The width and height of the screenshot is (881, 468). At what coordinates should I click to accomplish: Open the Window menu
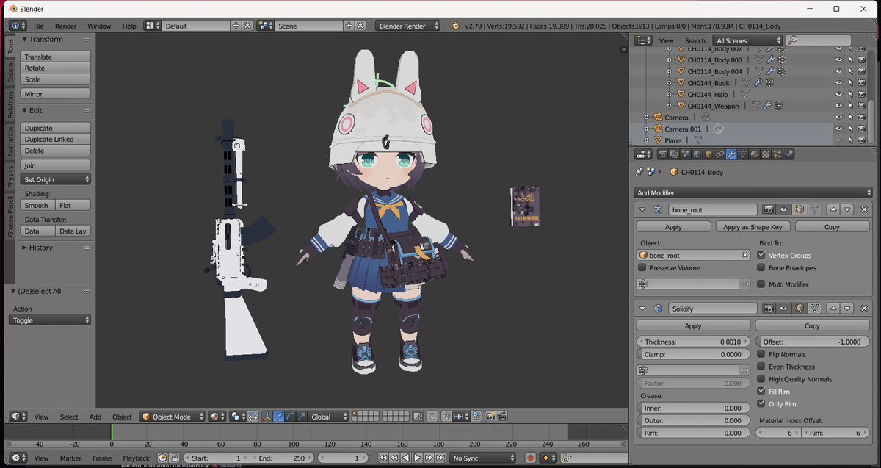click(x=99, y=26)
